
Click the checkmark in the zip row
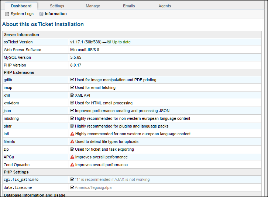coord(72,150)
